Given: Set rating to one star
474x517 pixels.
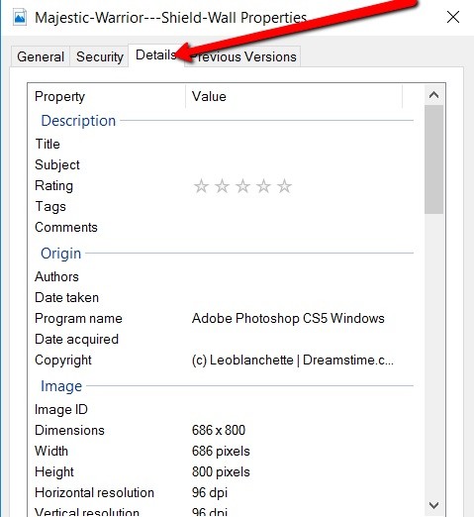Looking at the screenshot, I should [x=201, y=186].
